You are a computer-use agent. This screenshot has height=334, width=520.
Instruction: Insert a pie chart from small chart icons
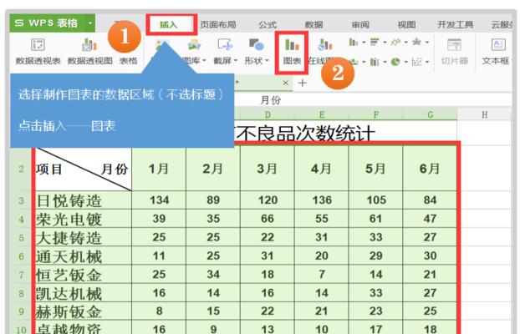395,62
